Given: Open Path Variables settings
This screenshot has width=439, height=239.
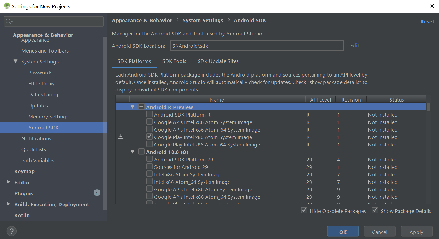Looking at the screenshot, I should tap(38, 160).
